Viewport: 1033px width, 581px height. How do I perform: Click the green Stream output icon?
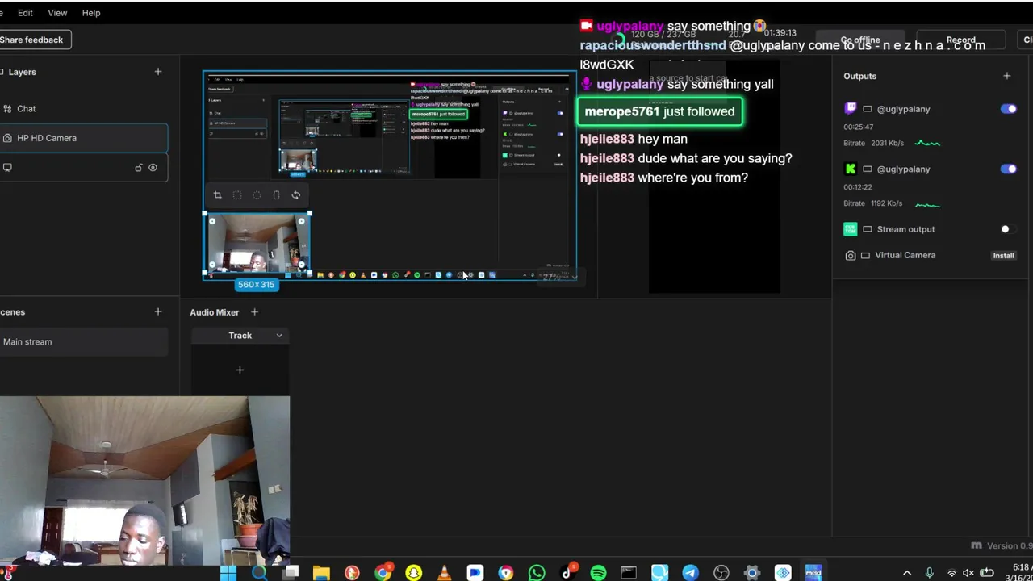(850, 229)
